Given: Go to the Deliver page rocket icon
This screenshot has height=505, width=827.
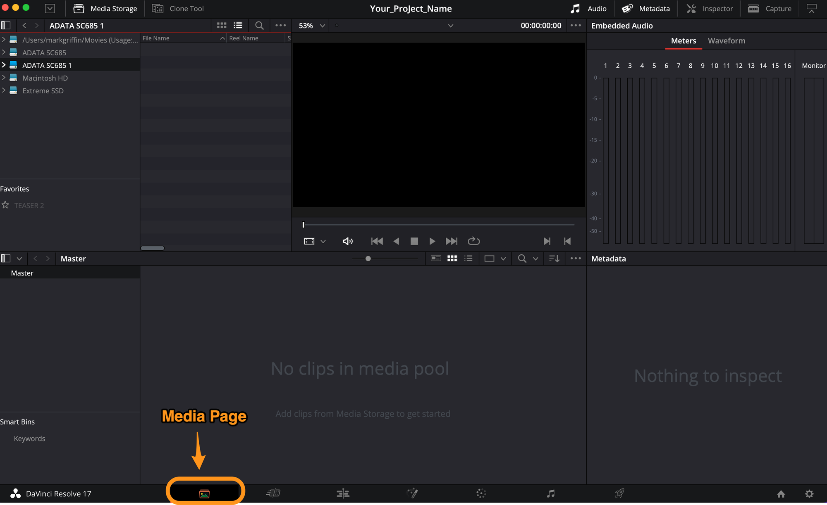Looking at the screenshot, I should [x=619, y=493].
